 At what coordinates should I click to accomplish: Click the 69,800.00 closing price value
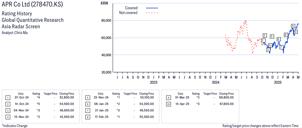pyautogui.click(x=226, y=97)
